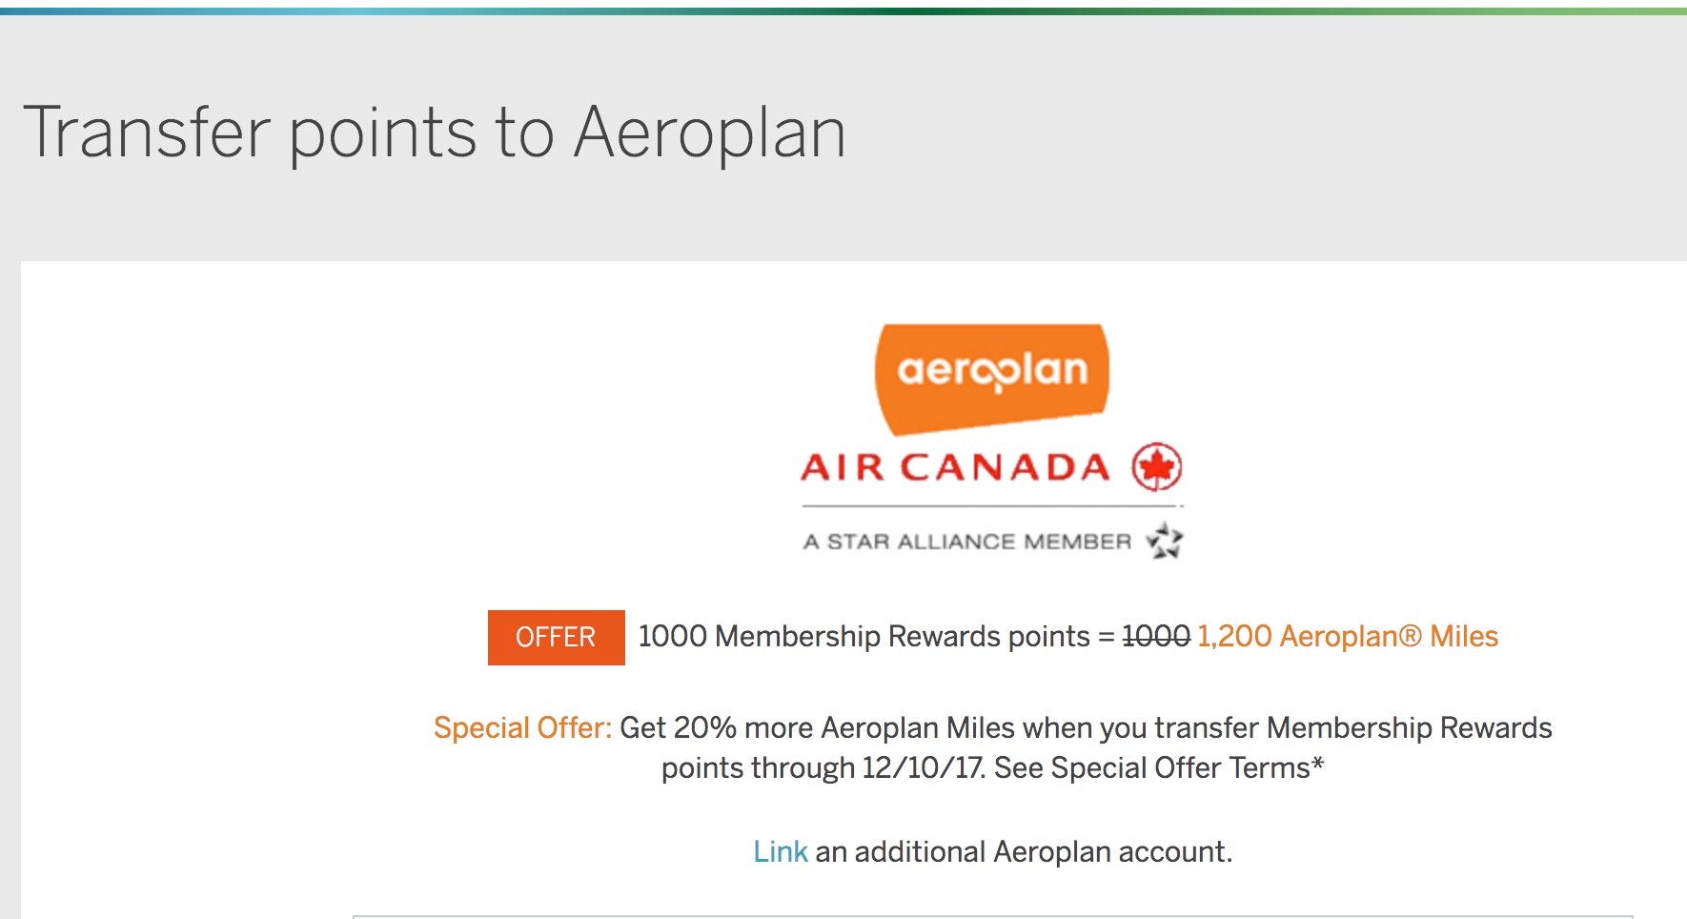Click the Star Alliance star emblem
Screen dimensions: 1687x919
[1164, 541]
